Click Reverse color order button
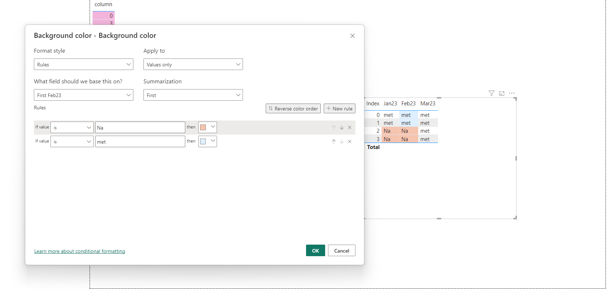The image size is (611, 289). [293, 109]
